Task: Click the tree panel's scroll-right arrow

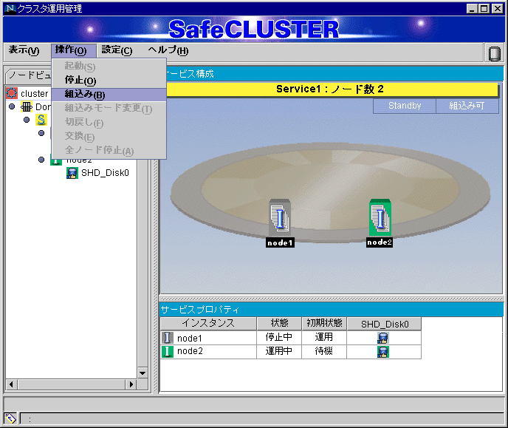Action: [132, 384]
